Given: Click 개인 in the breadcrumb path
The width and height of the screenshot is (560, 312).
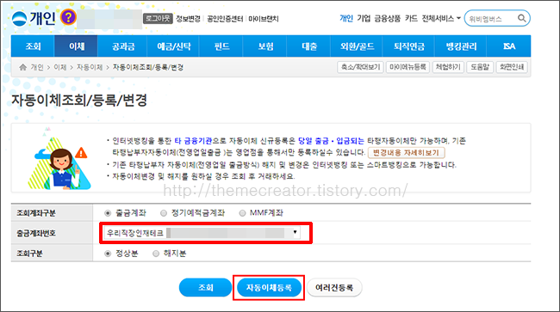Looking at the screenshot, I should (x=37, y=67).
